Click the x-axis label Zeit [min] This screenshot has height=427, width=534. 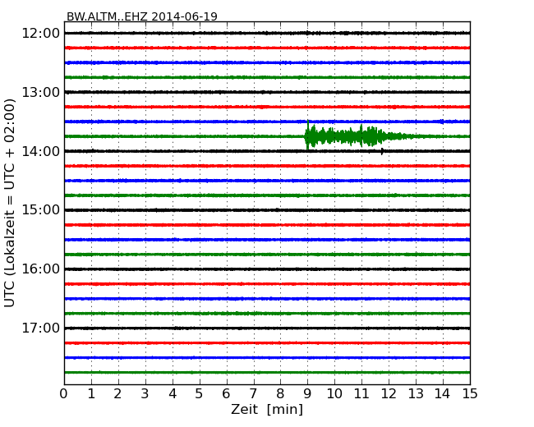[x=267, y=409]
